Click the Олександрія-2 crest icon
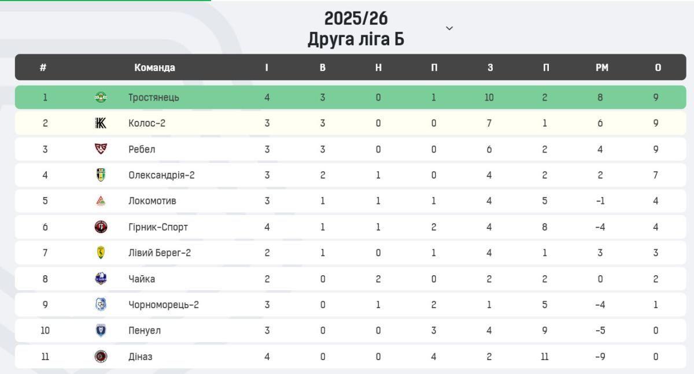Image resolution: width=694 pixels, height=374 pixels. coord(101,175)
